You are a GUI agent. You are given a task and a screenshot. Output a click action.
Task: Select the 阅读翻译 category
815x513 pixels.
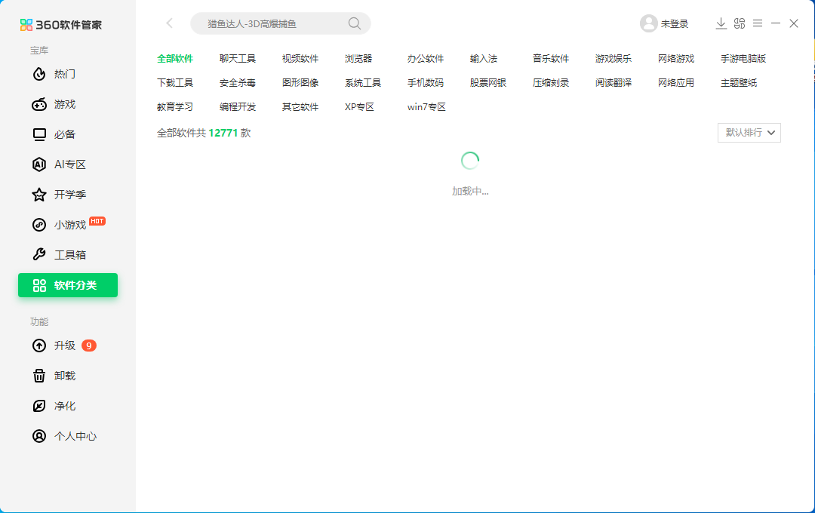coord(614,83)
